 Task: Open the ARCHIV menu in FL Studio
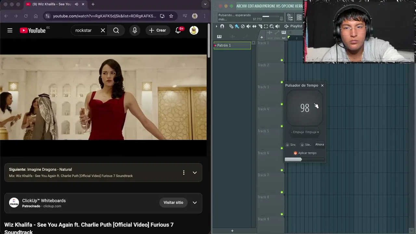pyautogui.click(x=242, y=6)
